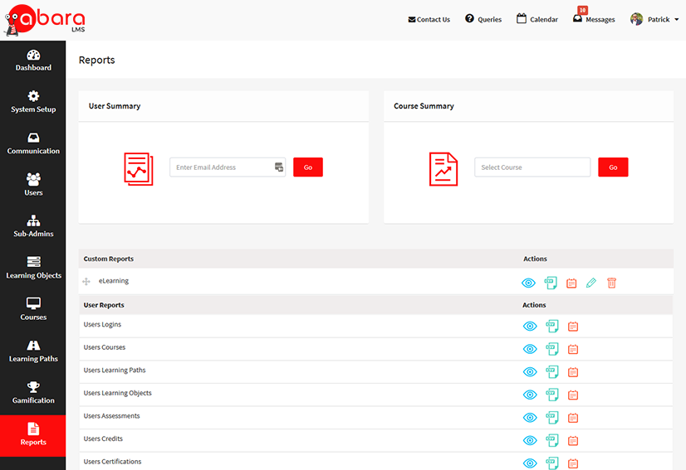686x470 pixels.
Task: View the Users Assessments report
Action: (x=530, y=418)
